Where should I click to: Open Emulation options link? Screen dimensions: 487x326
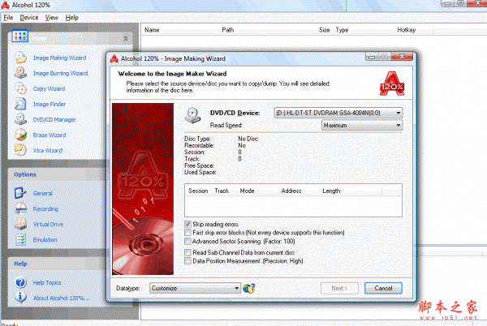point(45,240)
